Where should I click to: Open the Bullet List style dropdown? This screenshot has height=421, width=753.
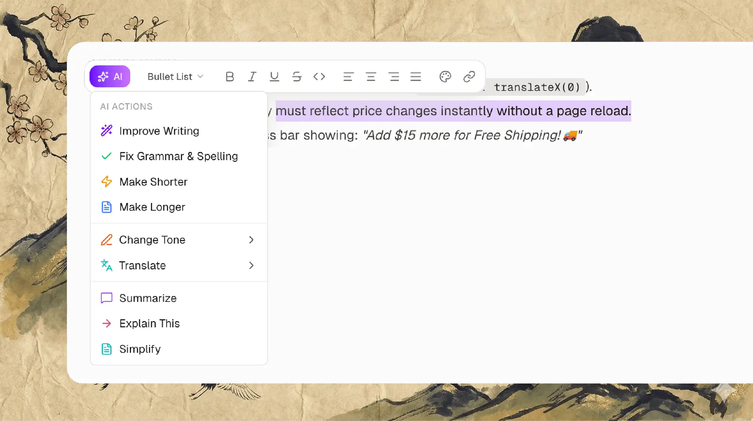[x=175, y=76]
